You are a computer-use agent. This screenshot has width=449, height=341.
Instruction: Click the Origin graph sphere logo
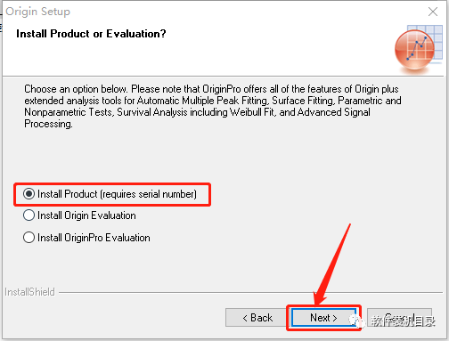414,50
